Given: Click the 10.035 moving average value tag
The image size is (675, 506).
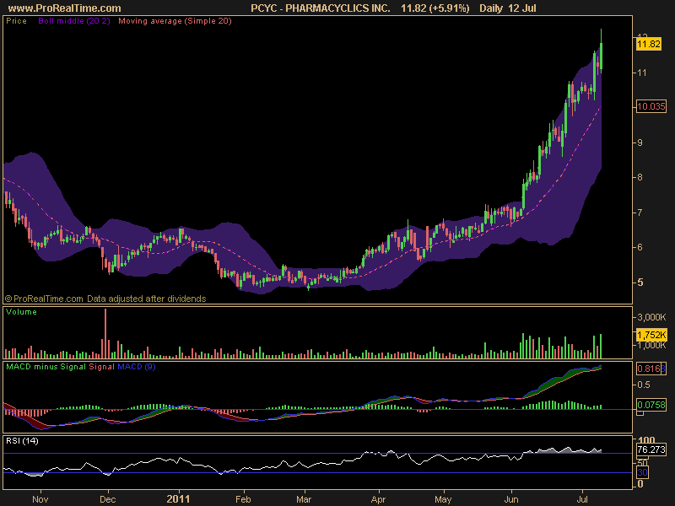Looking at the screenshot, I should pyautogui.click(x=651, y=106).
